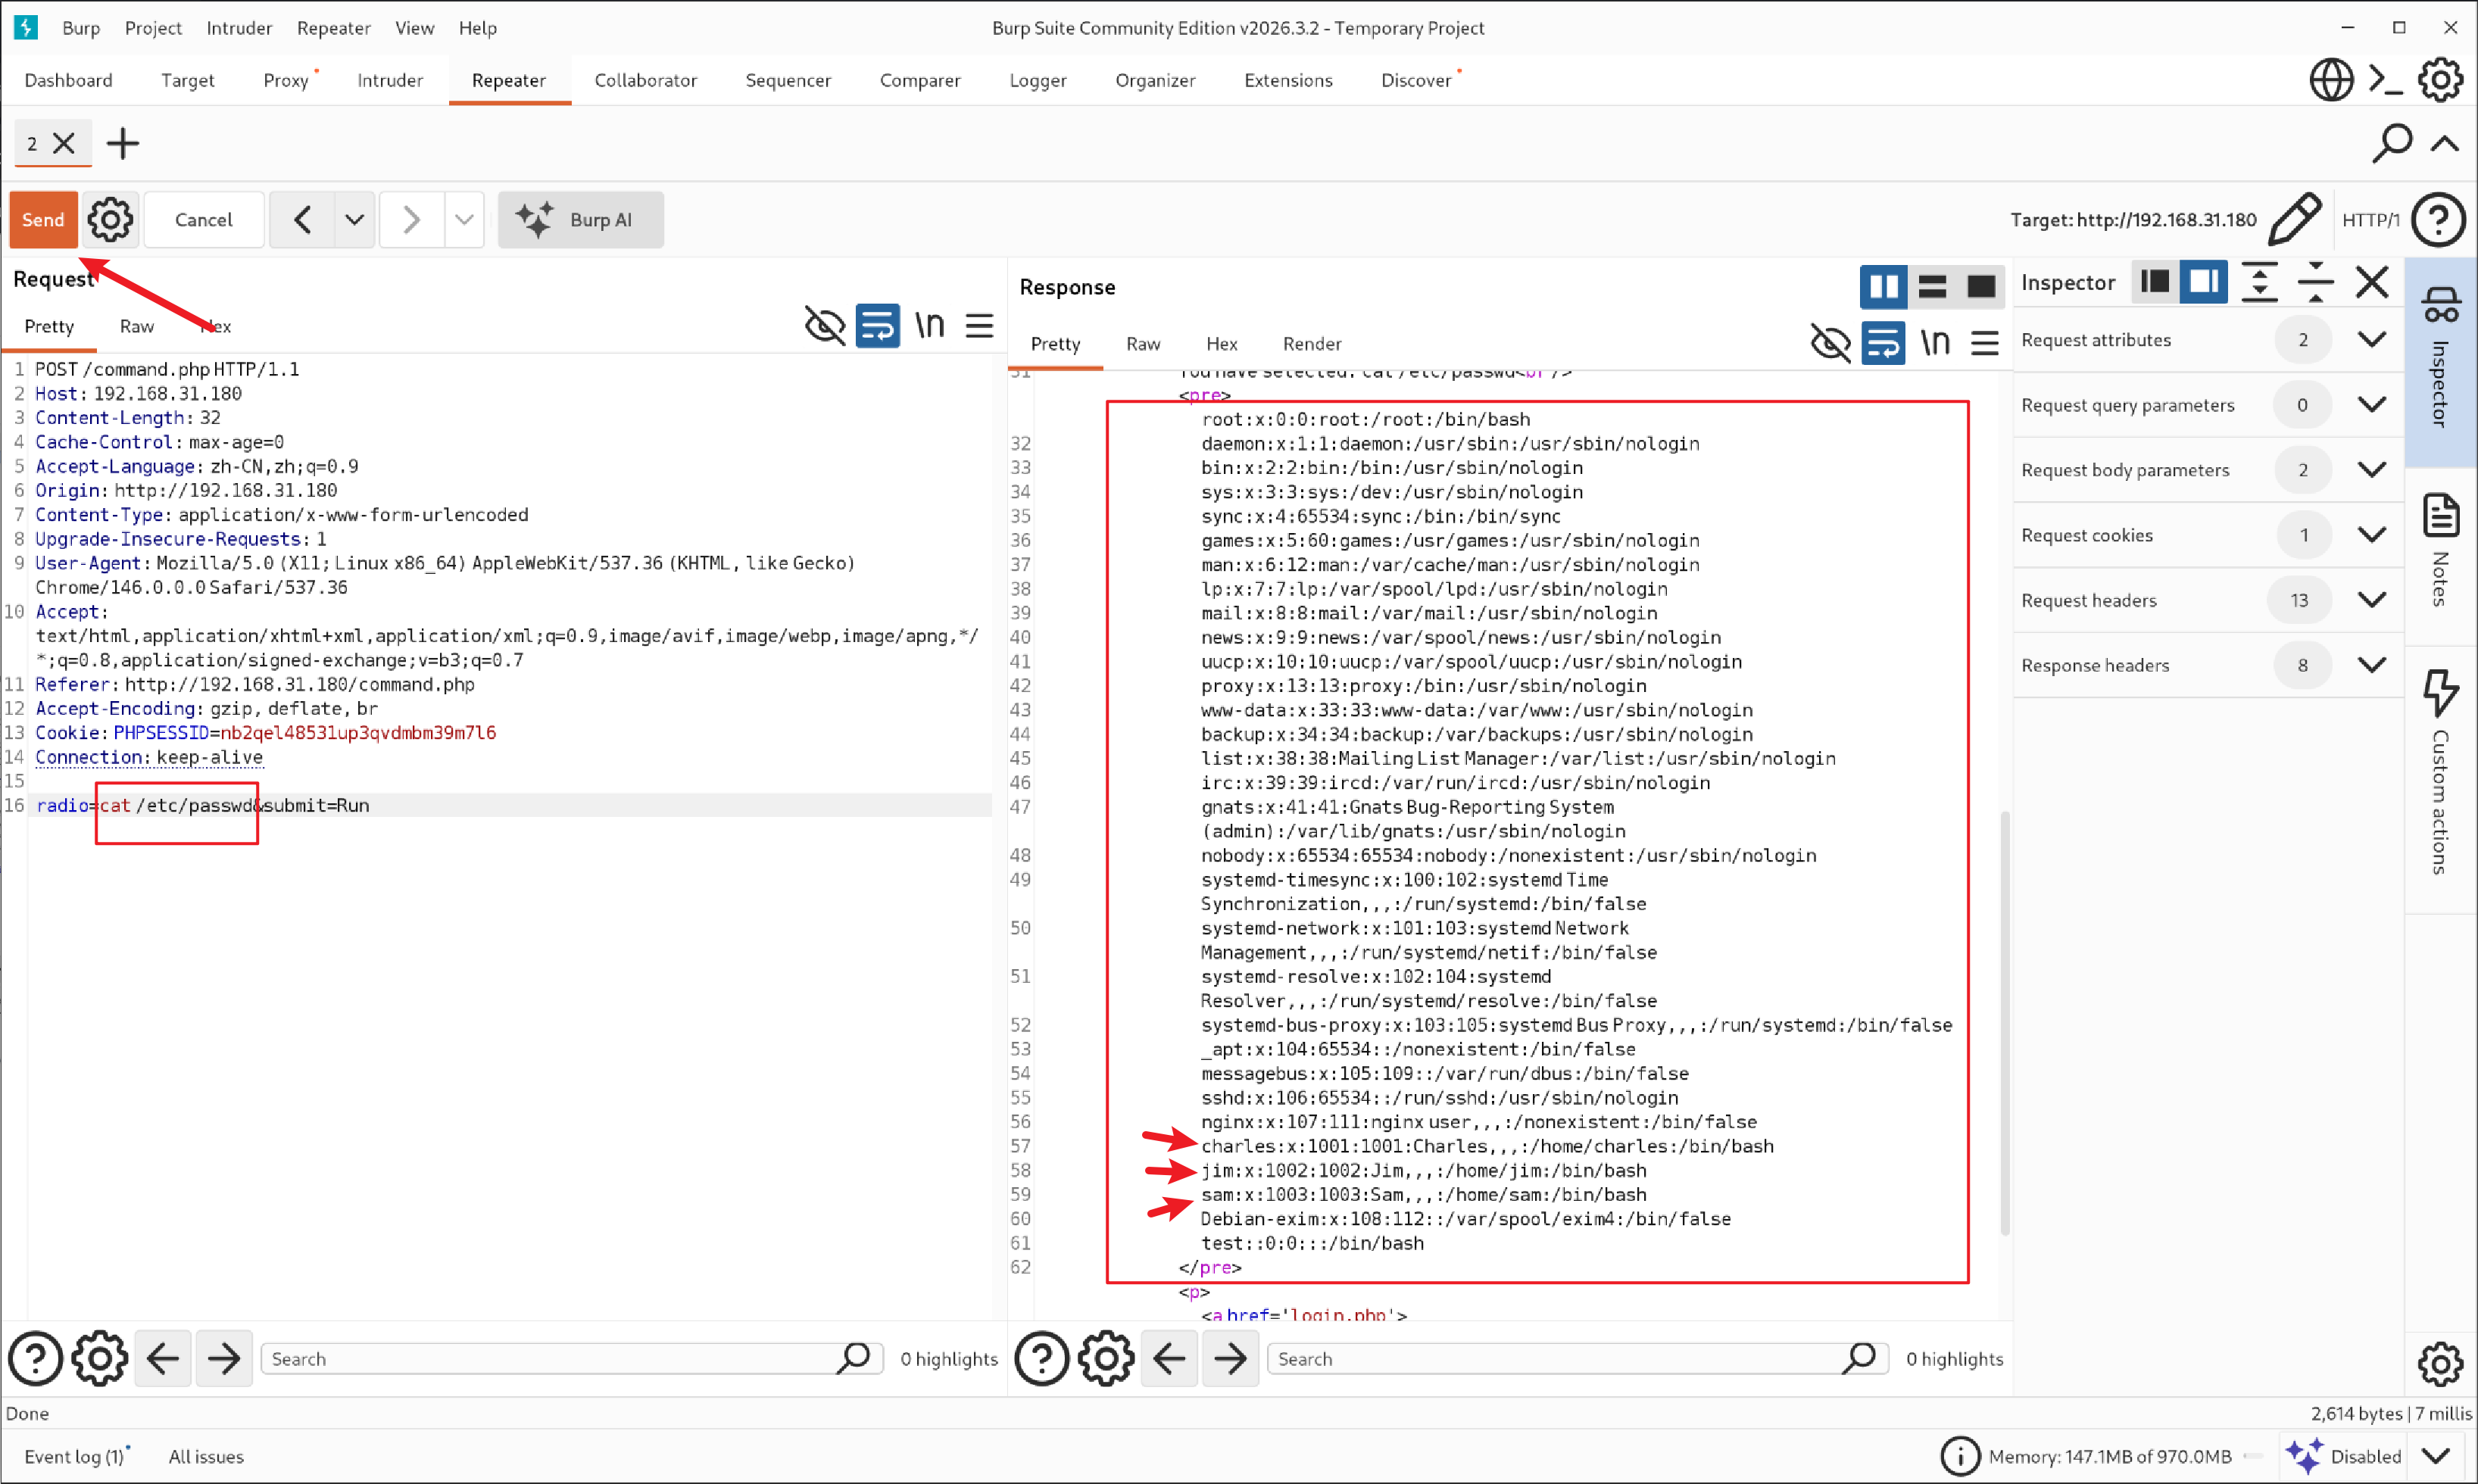Expand the Request body parameters section
2478x1484 pixels.
pyautogui.click(x=2372, y=470)
